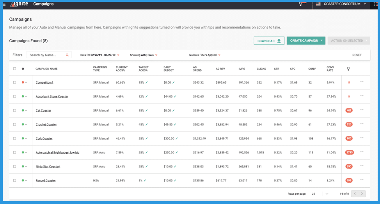This screenshot has height=204, width=380.
Task: Open 1793 suggestions badge for Auto catch all
Action: (350, 153)
